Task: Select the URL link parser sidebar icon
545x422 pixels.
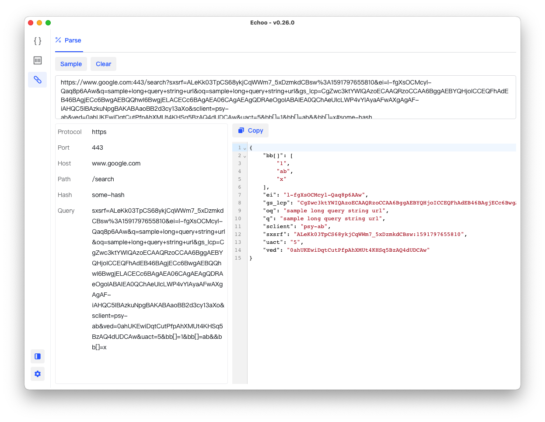Action: pos(38,80)
